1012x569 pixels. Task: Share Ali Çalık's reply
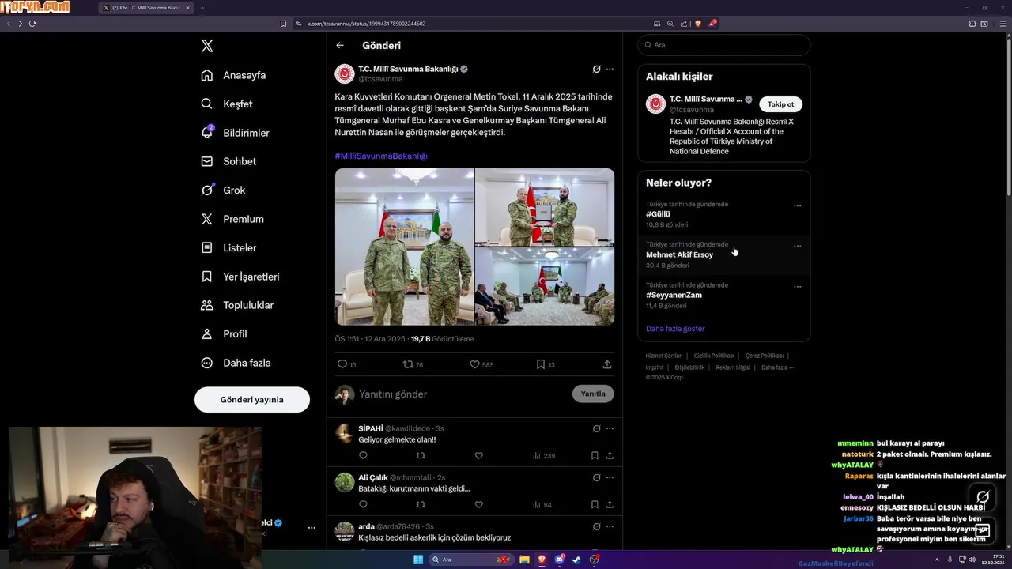coord(610,504)
